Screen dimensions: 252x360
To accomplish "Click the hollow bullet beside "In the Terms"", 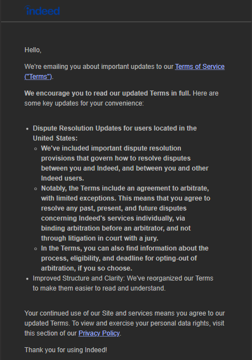I will [36, 249].
